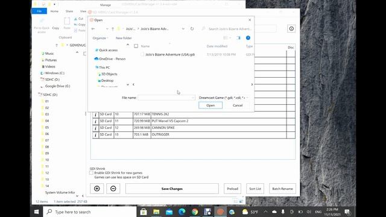Launch Google Chrome from taskbar
Image resolution: width=386 pixels, height=217 pixels.
pos(195,212)
